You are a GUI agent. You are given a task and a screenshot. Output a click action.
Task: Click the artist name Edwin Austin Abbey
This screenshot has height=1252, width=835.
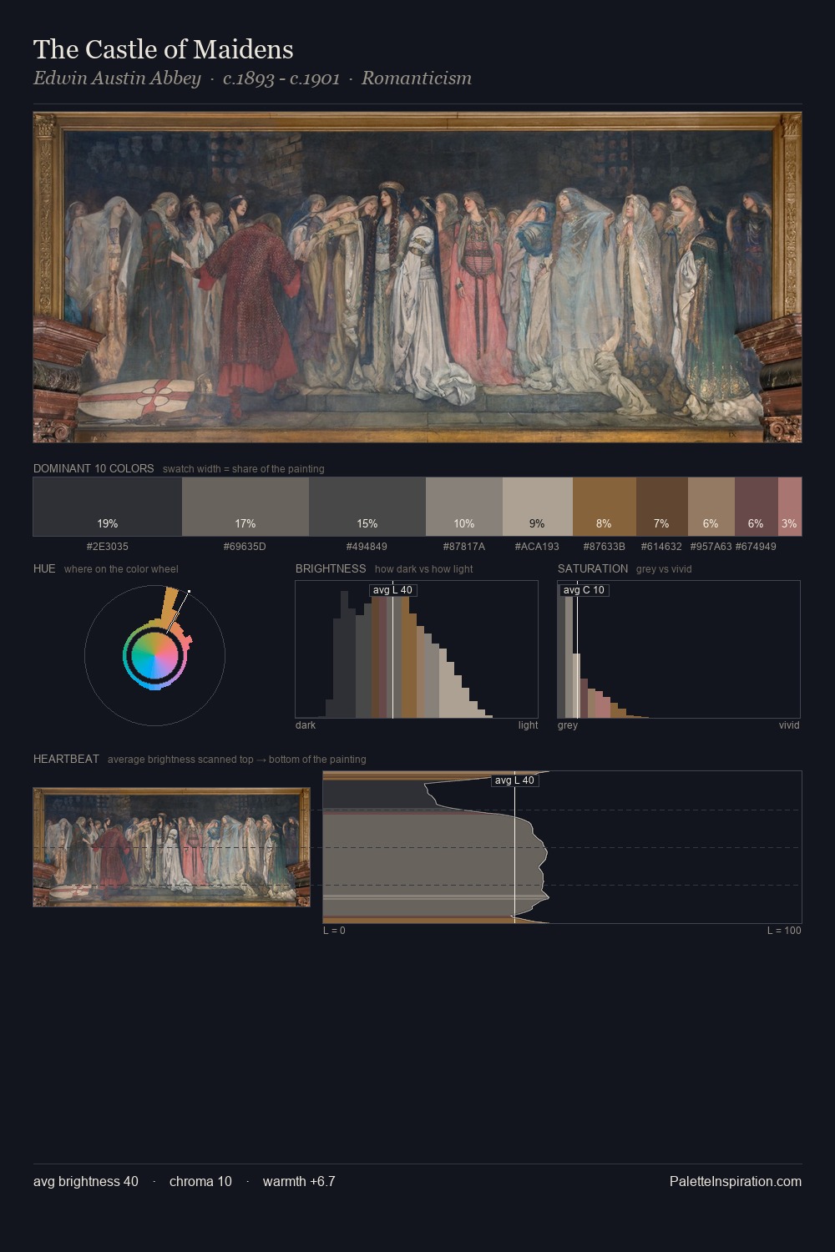(x=117, y=78)
